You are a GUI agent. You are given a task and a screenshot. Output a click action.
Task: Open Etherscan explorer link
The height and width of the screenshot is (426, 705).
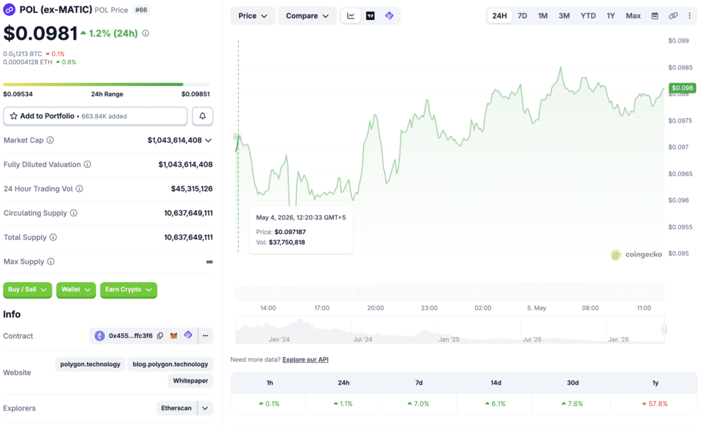click(176, 408)
